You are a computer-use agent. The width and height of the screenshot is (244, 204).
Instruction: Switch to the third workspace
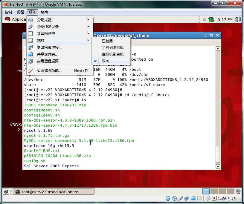[x=222, y=191]
